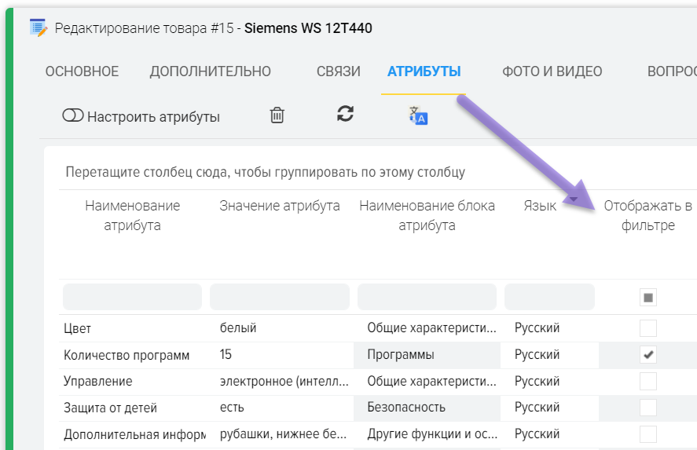The height and width of the screenshot is (450, 697).
Task: Click the refresh attributes icon
Action: pos(345,113)
